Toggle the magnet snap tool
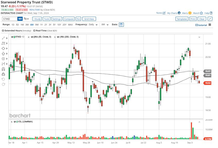Viewport: 218px width, 148px height. tap(3, 69)
